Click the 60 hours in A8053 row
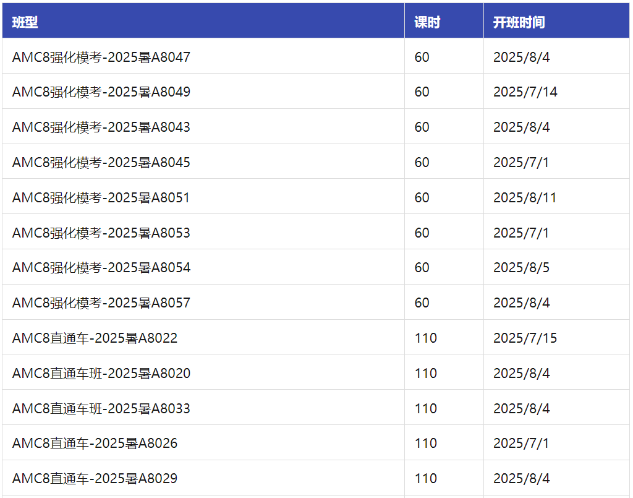 [x=422, y=233]
